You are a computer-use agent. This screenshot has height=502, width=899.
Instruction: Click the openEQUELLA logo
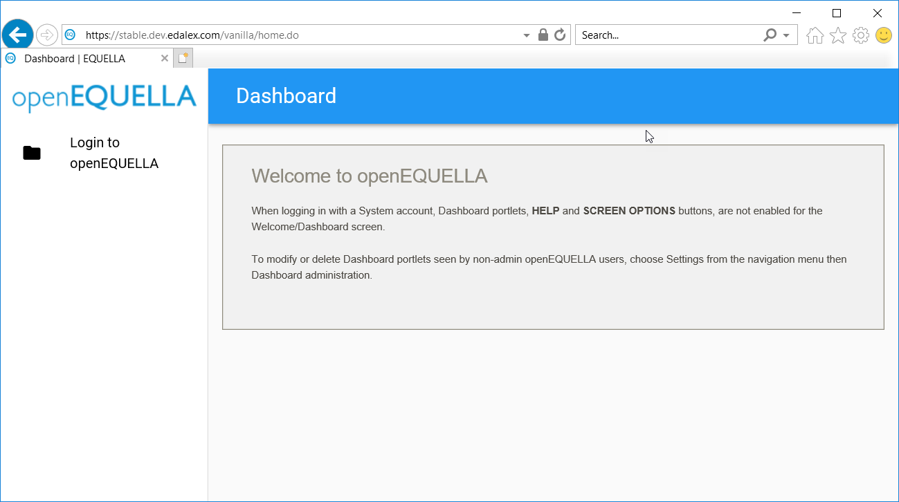pos(102,97)
